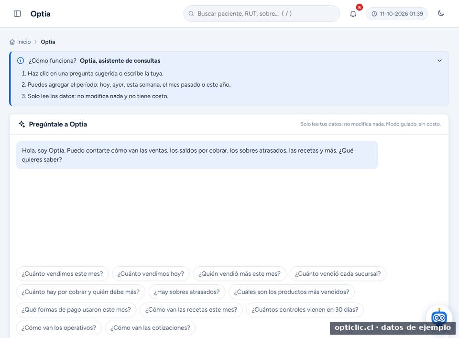Choose ¿Qué formas de pago usaron este mes?
This screenshot has width=459, height=338.
click(x=76, y=310)
